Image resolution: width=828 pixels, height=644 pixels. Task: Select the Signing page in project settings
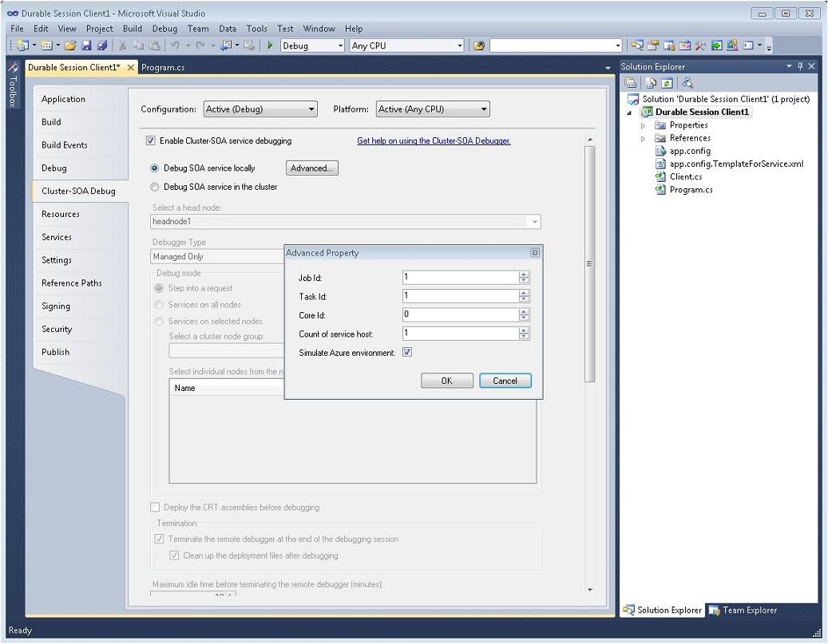click(x=56, y=306)
